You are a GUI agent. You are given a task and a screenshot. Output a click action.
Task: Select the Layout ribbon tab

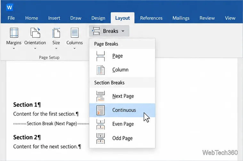122,18
